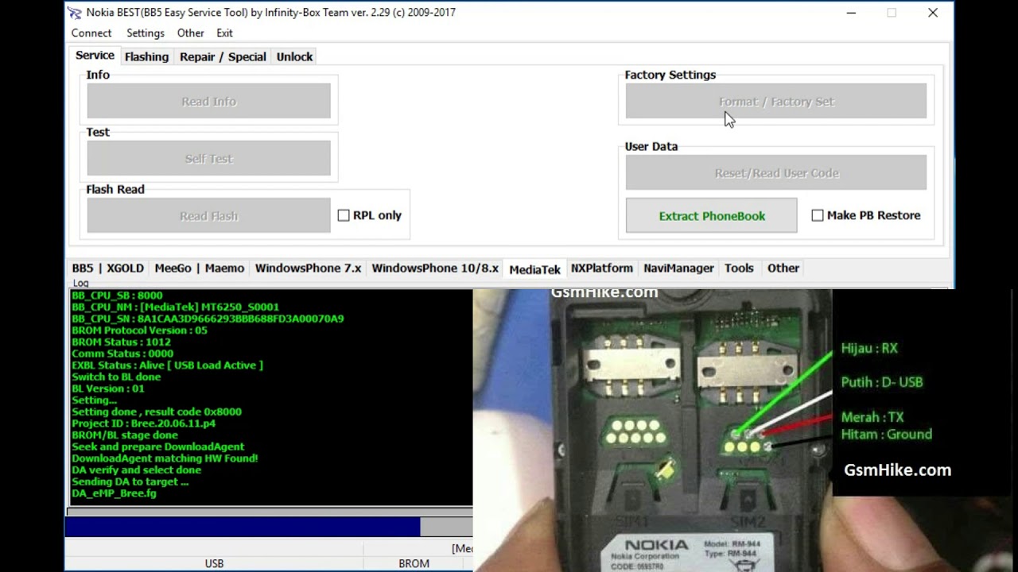Image resolution: width=1018 pixels, height=572 pixels.
Task: Open the Settings menu
Action: point(146,33)
